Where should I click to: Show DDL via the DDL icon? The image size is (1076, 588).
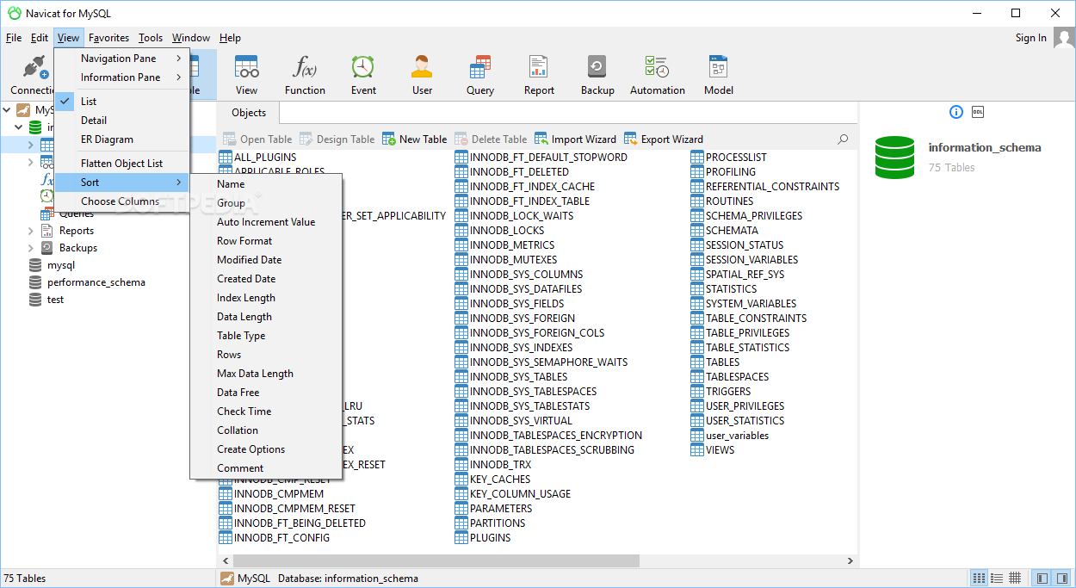pos(978,112)
